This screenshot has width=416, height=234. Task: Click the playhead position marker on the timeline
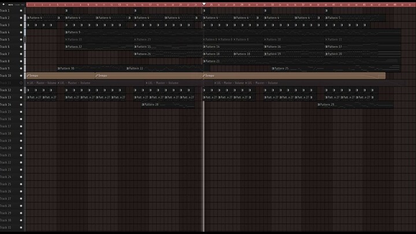[204, 4]
